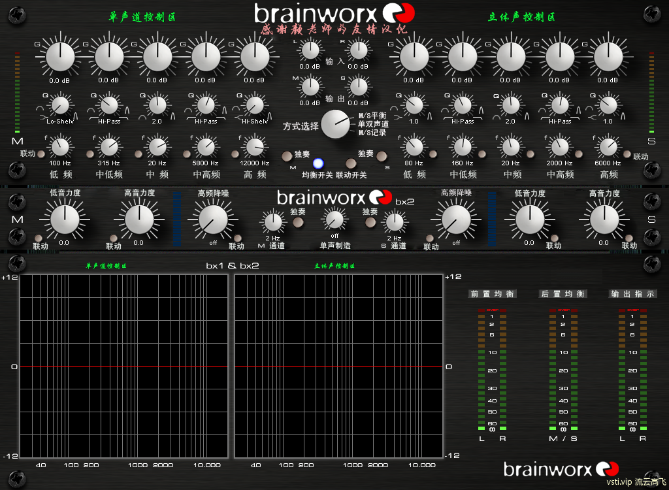669x490 pixels.
Task: Click the stereo 立体声控制区 EQ curve graph
Action: coord(339,367)
